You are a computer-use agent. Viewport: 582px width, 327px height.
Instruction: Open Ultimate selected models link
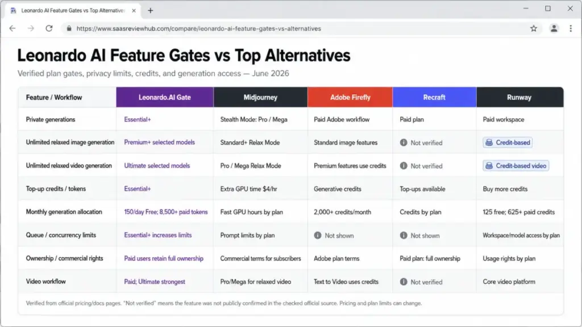[157, 166]
